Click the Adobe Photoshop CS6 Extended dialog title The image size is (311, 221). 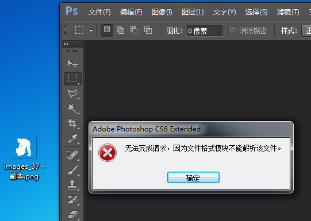point(147,129)
